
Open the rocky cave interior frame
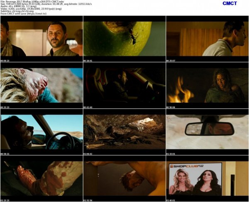click(124, 132)
